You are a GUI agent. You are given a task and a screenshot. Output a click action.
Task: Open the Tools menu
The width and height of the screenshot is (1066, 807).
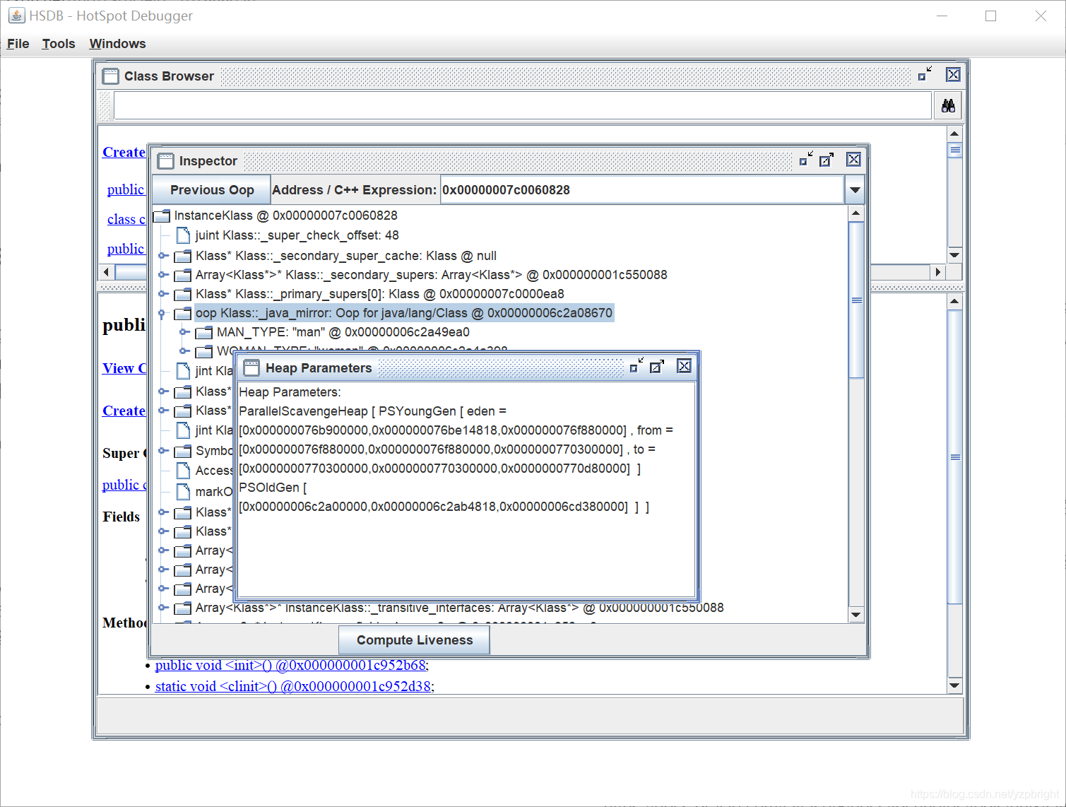(59, 44)
